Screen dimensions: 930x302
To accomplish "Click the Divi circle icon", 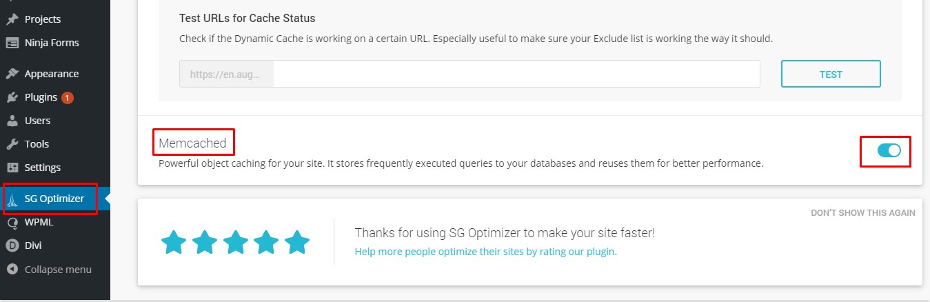I will pyautogui.click(x=12, y=245).
